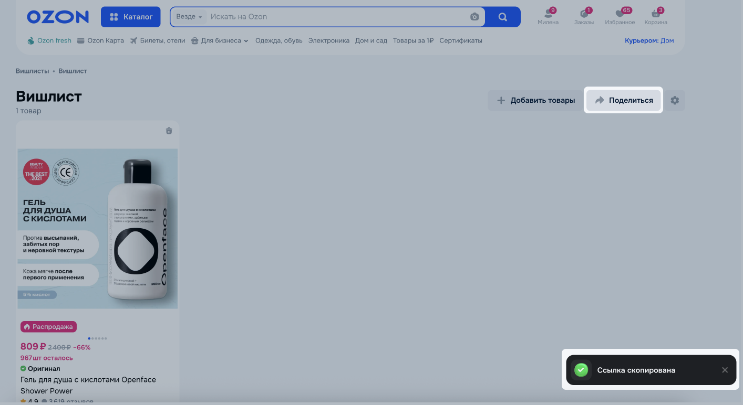Expand the Для бизнеса dropdown
Screen dimensions: 743x405
[220, 40]
